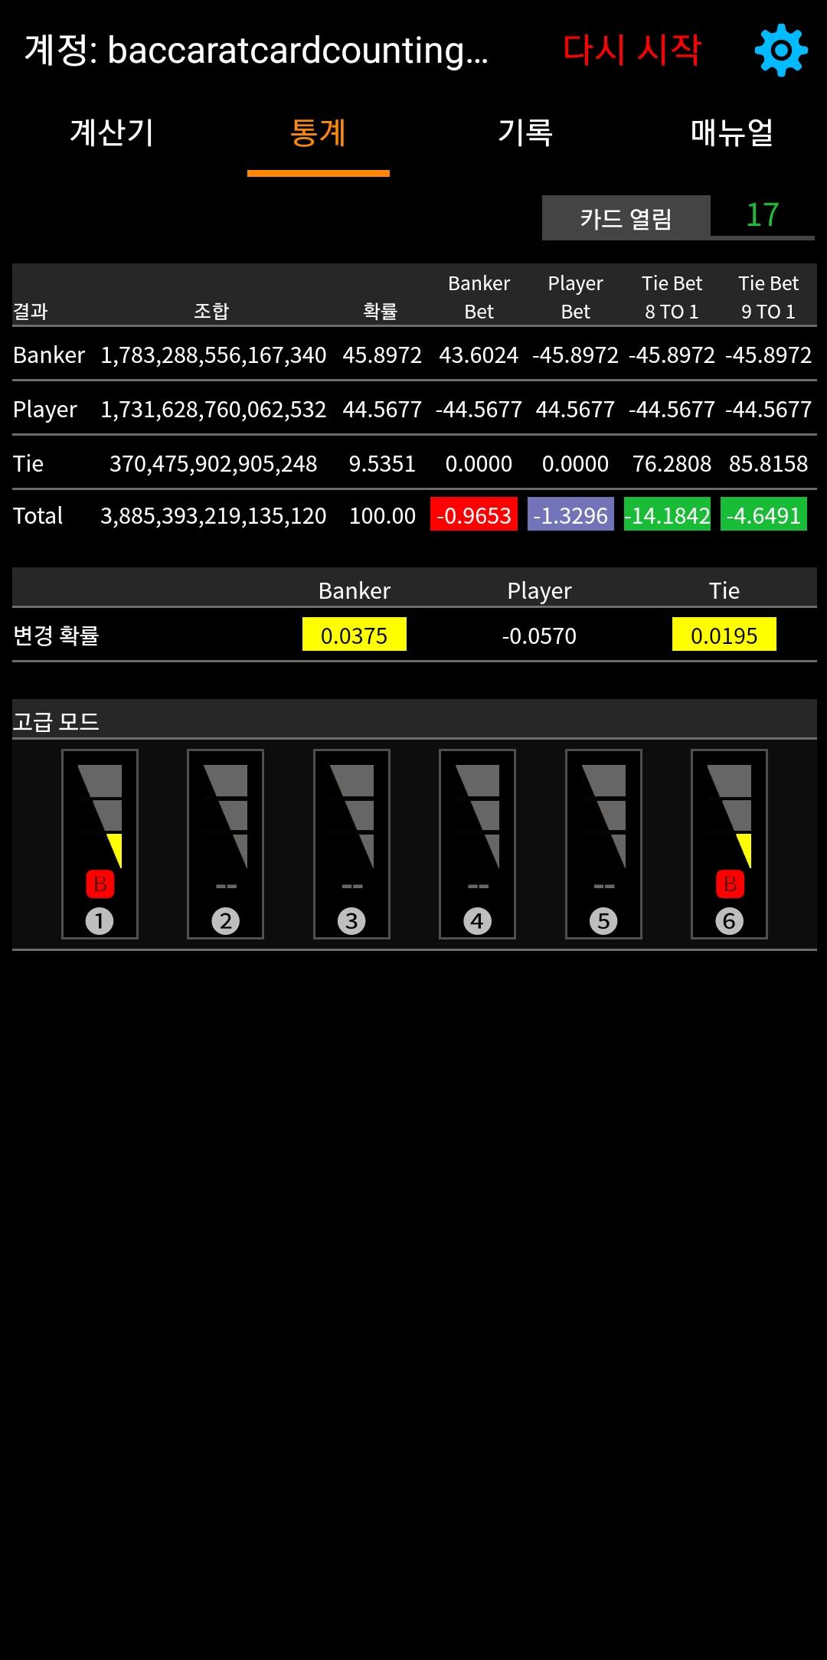Go to the 매뉴얼 tab

click(x=732, y=133)
